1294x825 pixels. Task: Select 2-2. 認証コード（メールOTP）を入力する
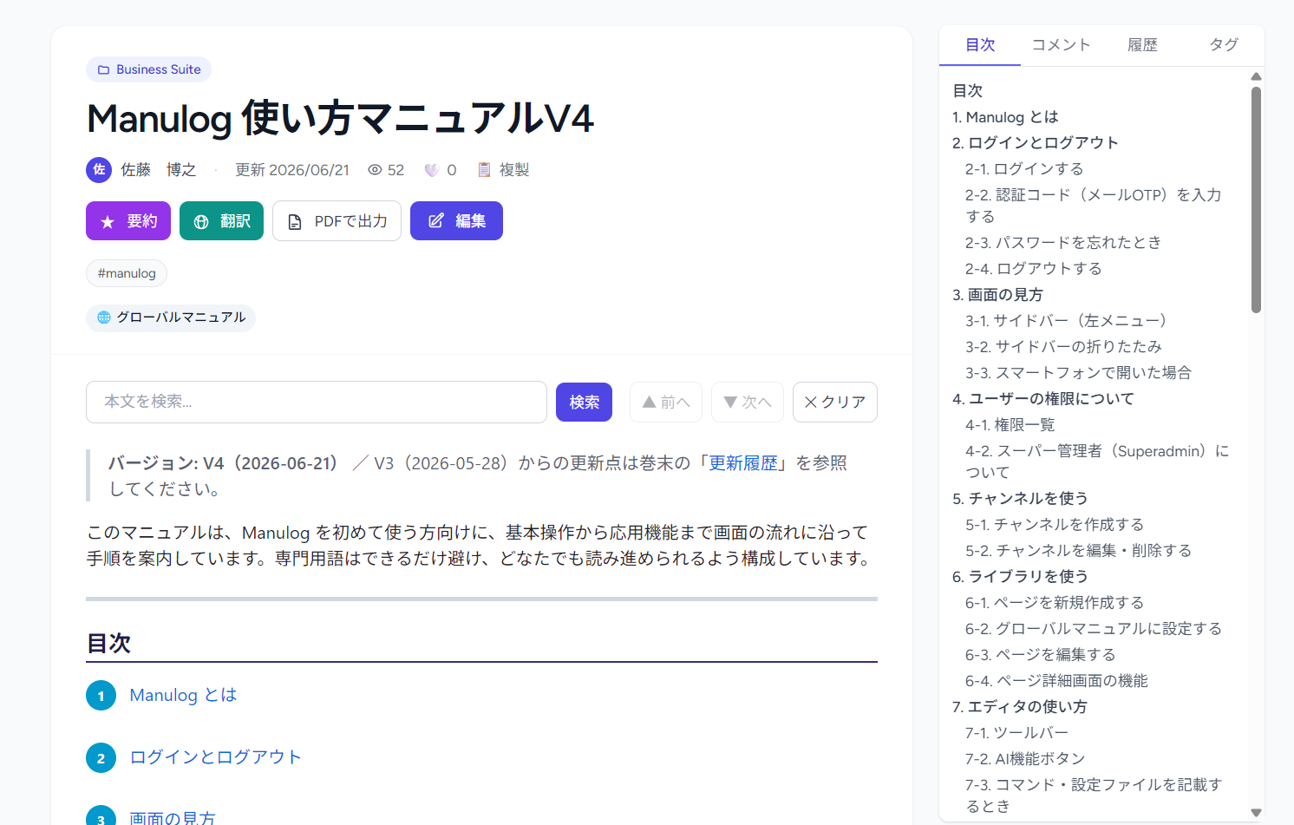(1093, 206)
